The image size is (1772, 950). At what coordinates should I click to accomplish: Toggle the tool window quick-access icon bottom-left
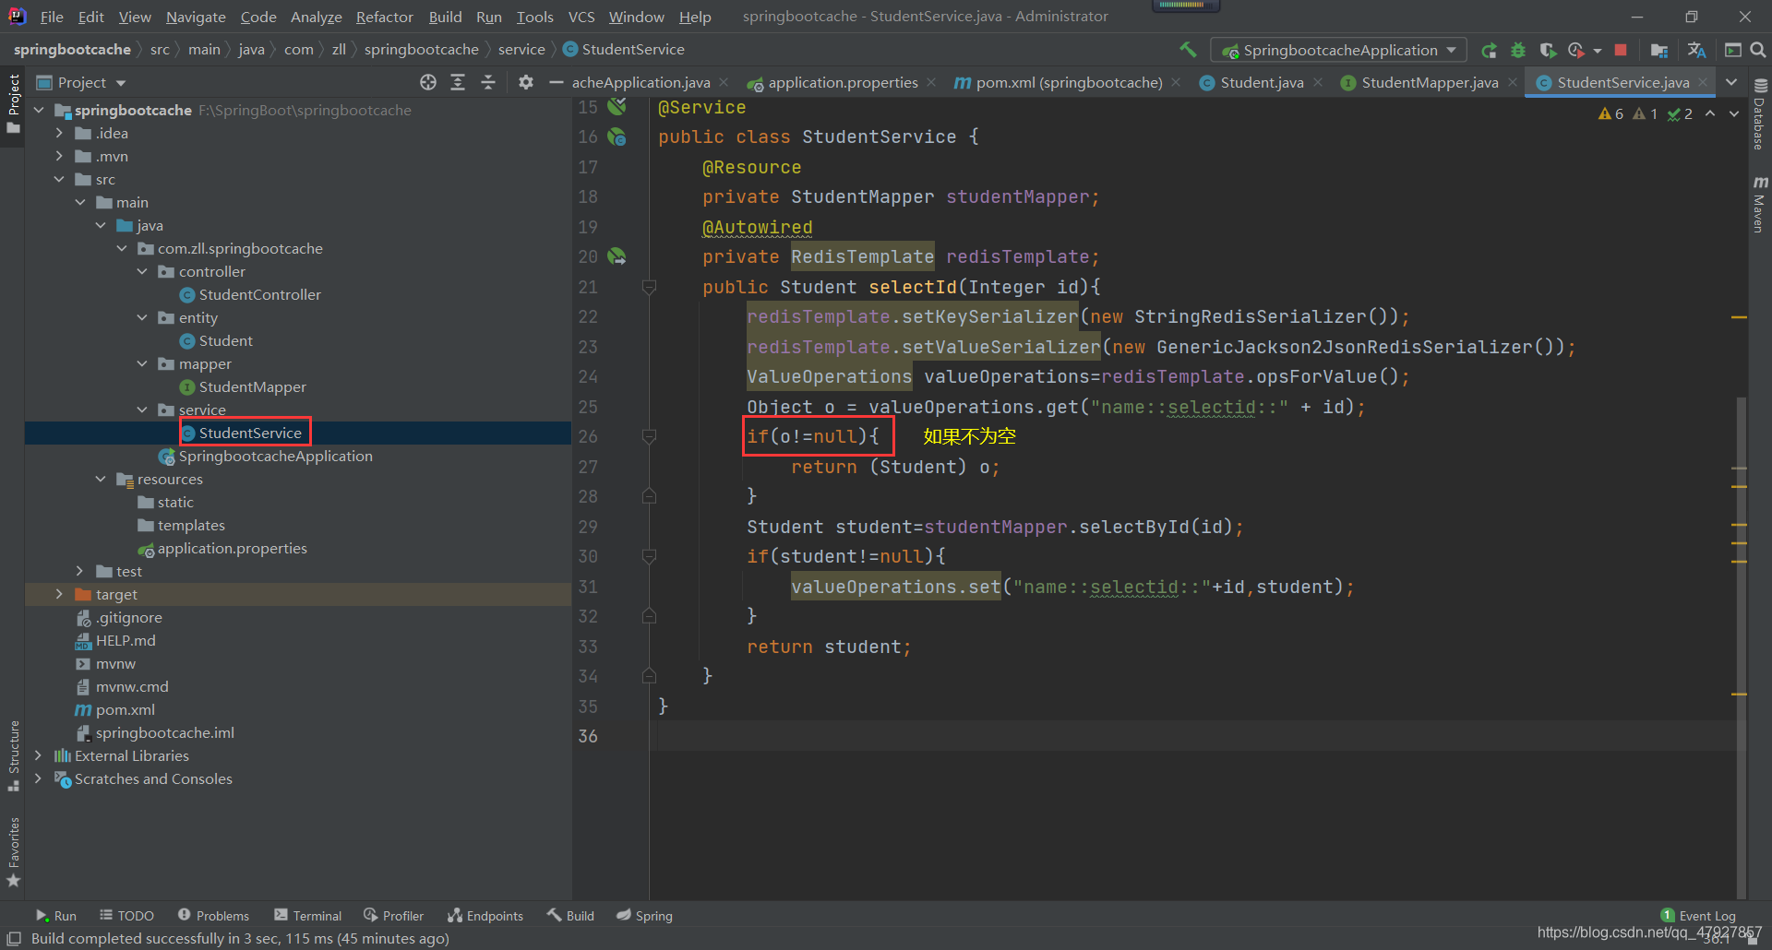(14, 938)
